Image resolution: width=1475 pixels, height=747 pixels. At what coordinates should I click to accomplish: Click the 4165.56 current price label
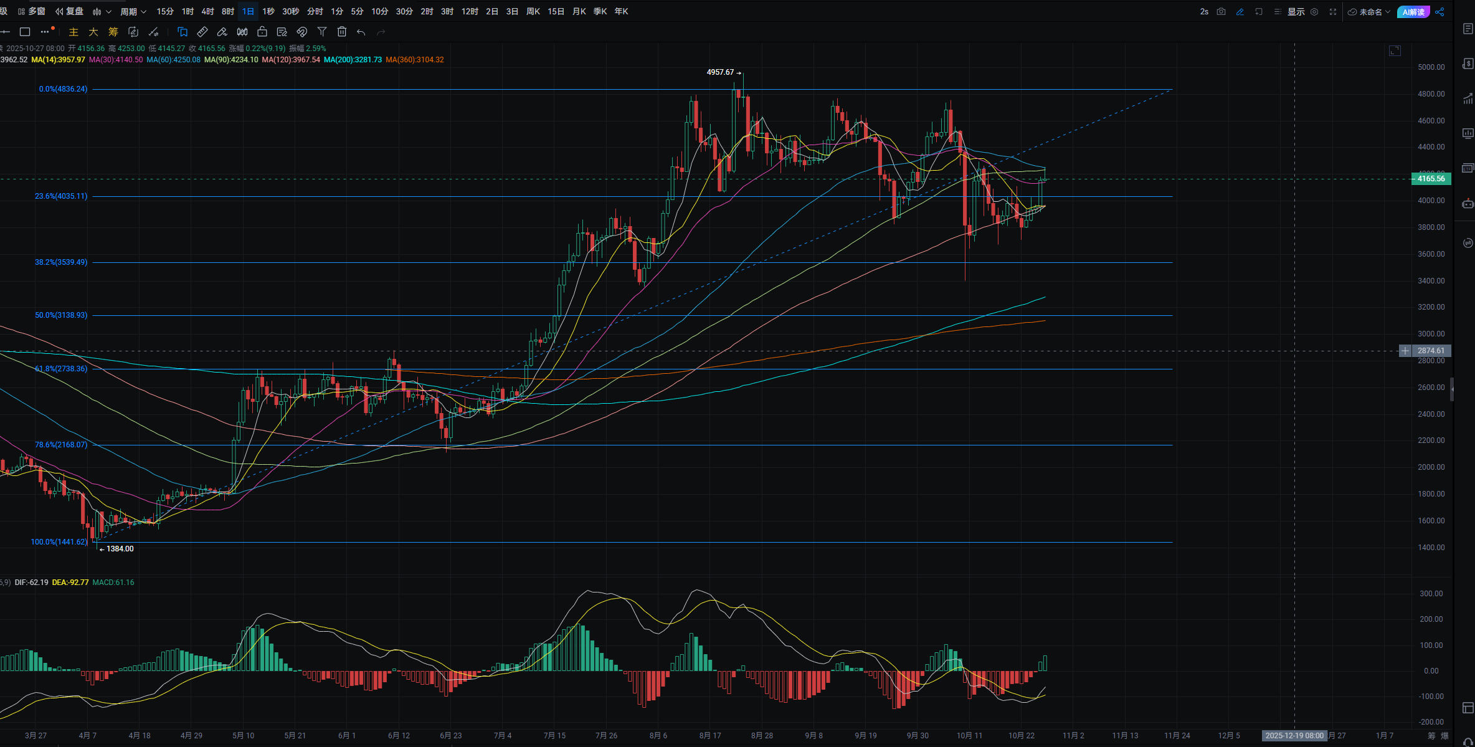click(1431, 179)
